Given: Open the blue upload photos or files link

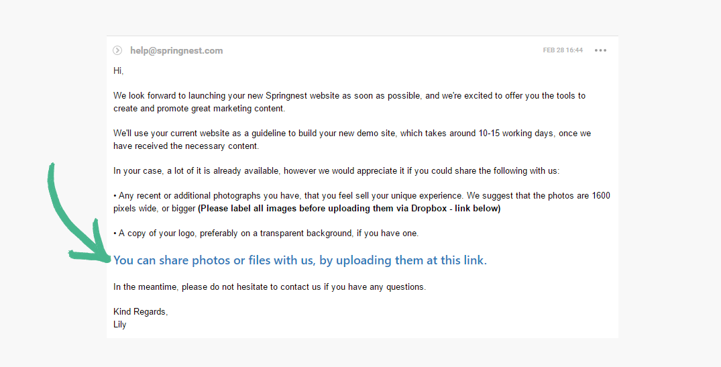Looking at the screenshot, I should tap(300, 260).
